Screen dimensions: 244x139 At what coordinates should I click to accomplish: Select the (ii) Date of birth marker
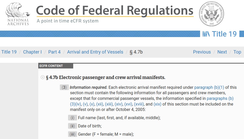(x=72, y=126)
